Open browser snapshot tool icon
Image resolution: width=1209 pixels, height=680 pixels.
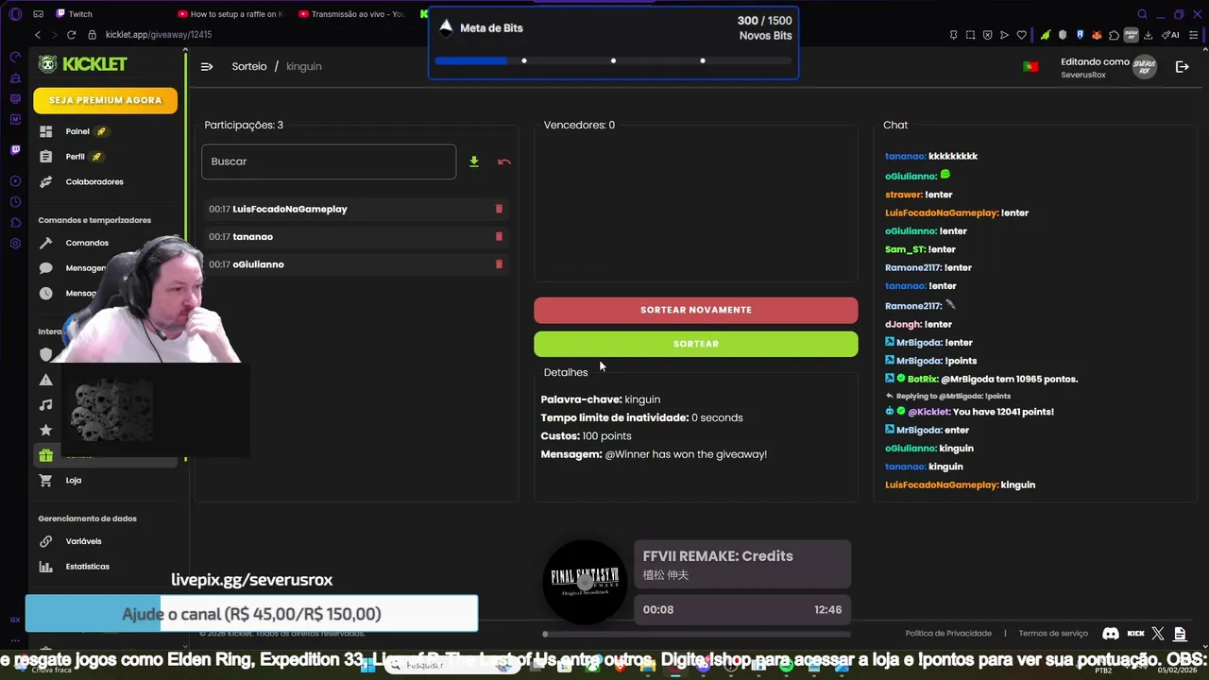pyautogui.click(x=970, y=35)
